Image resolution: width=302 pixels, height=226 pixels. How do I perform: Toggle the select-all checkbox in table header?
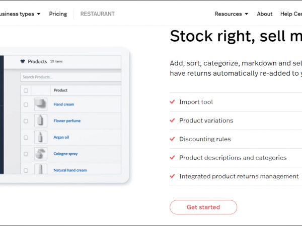click(26, 90)
